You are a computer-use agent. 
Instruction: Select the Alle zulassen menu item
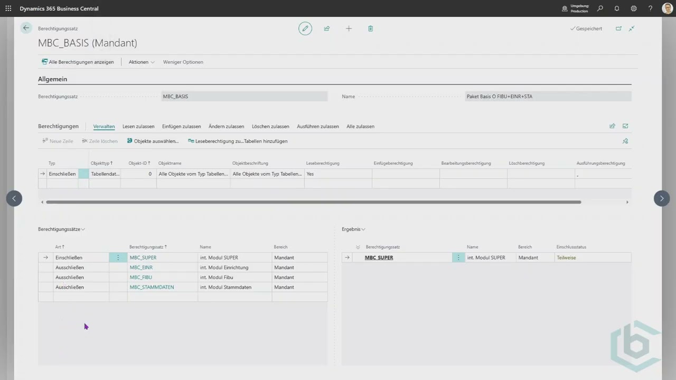click(360, 126)
